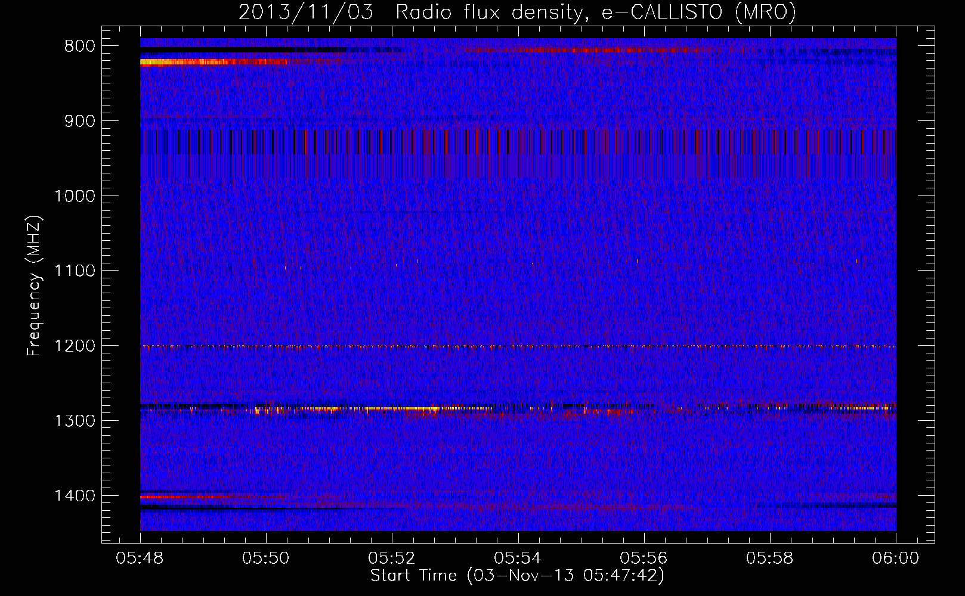Click the 05:54 time axis label

(x=518, y=558)
